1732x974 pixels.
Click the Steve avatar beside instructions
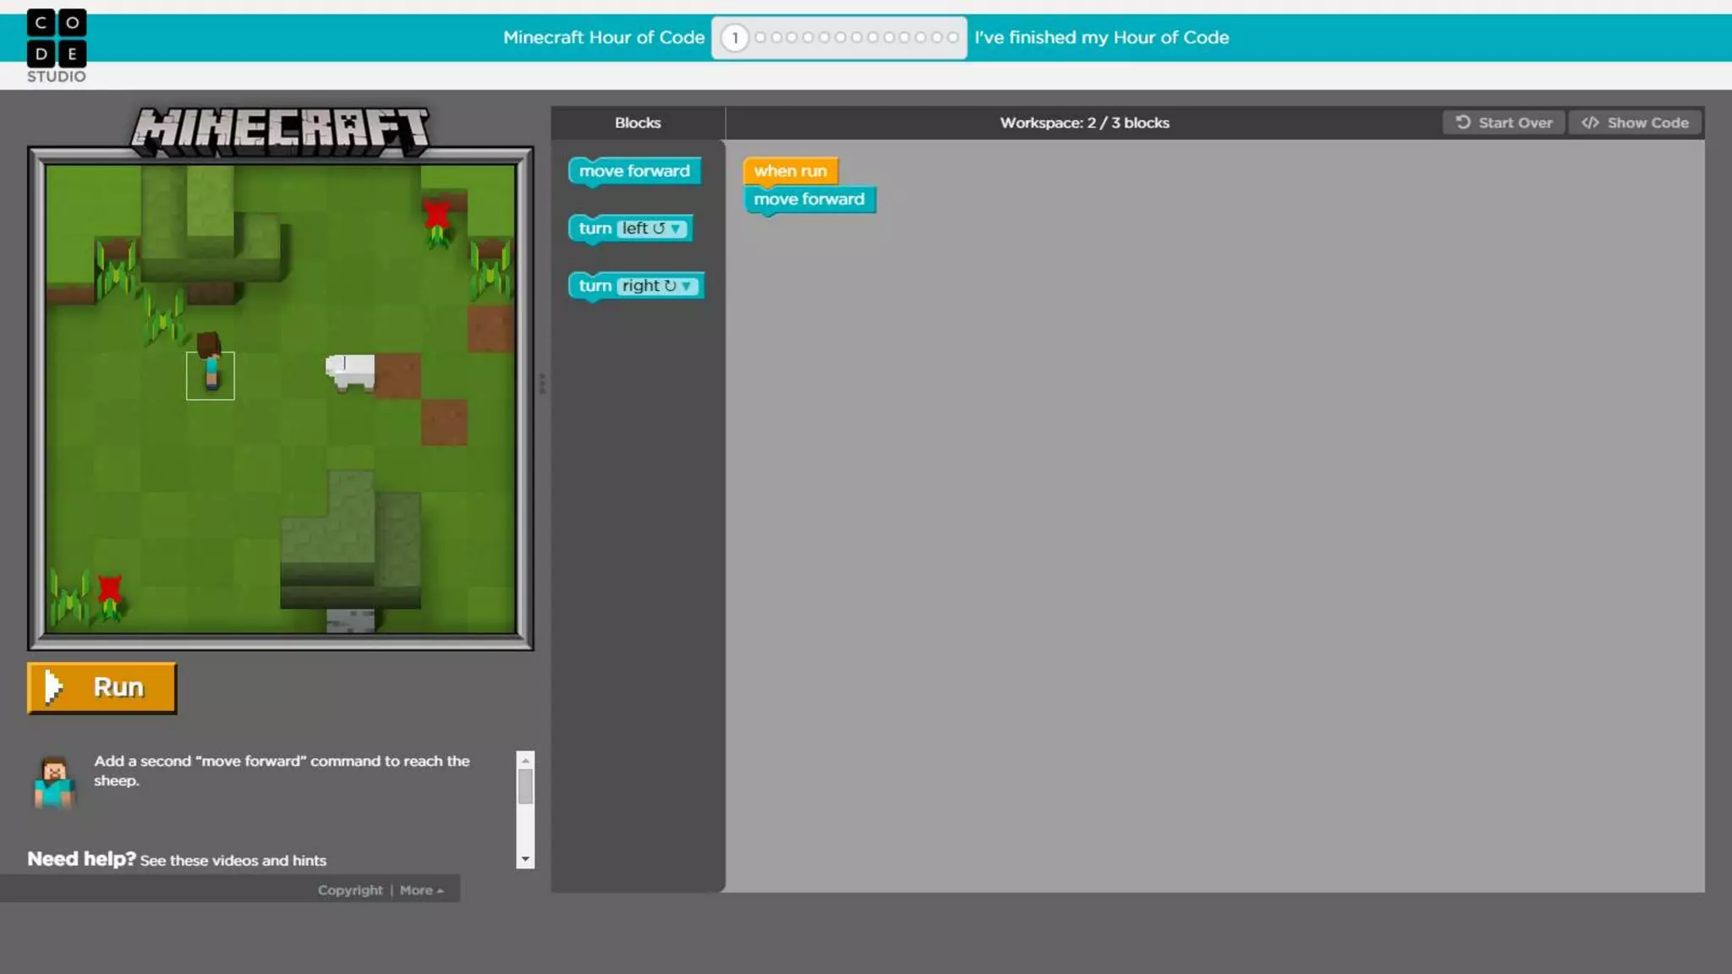55,782
